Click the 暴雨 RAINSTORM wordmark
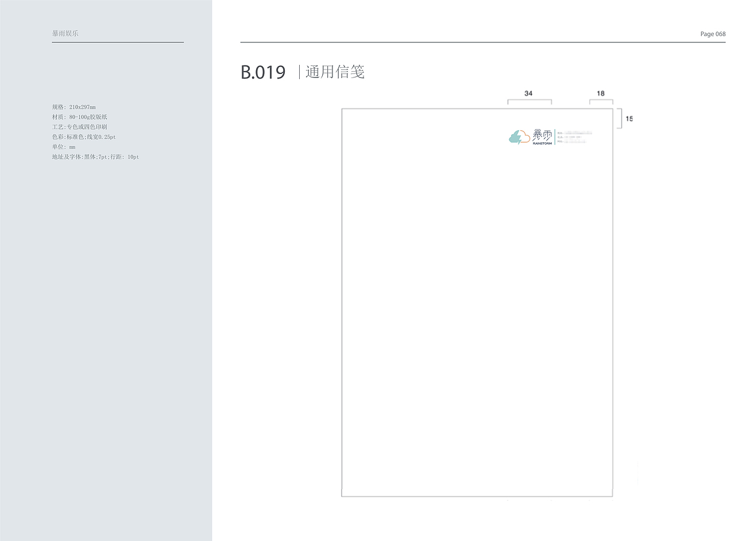The height and width of the screenshot is (541, 735). coord(543,137)
